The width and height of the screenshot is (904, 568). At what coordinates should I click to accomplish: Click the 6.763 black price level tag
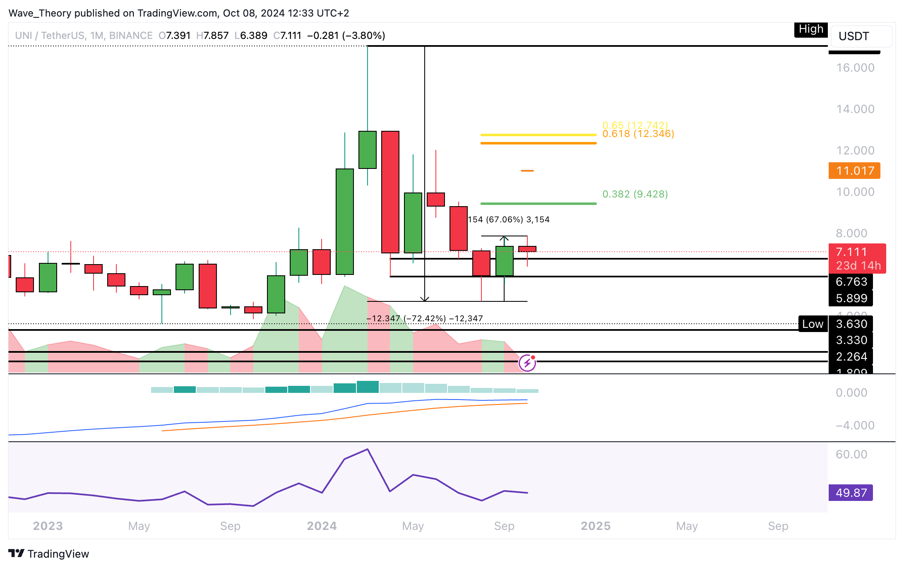click(x=851, y=282)
